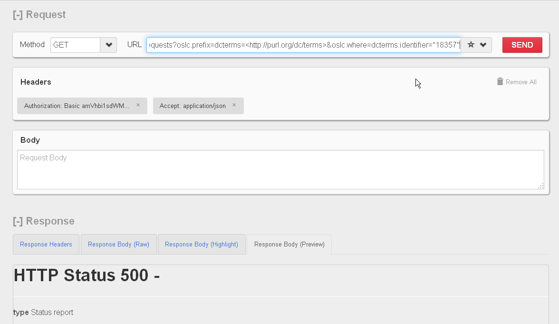Viewport: 559px width, 324px height.
Task: Switch to Response Body (Raw) tab
Action: point(119,245)
